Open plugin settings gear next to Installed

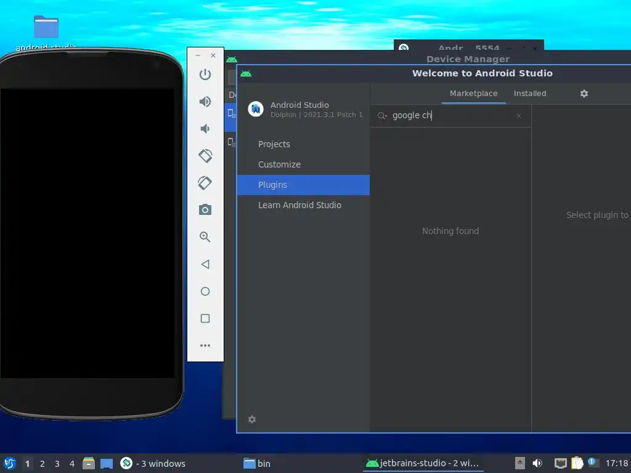(x=584, y=94)
